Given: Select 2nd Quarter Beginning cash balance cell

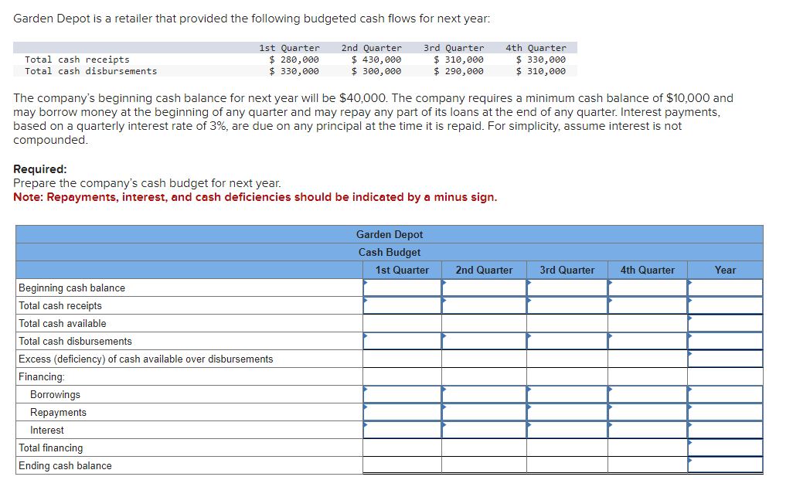Looking at the screenshot, I should click(x=484, y=288).
